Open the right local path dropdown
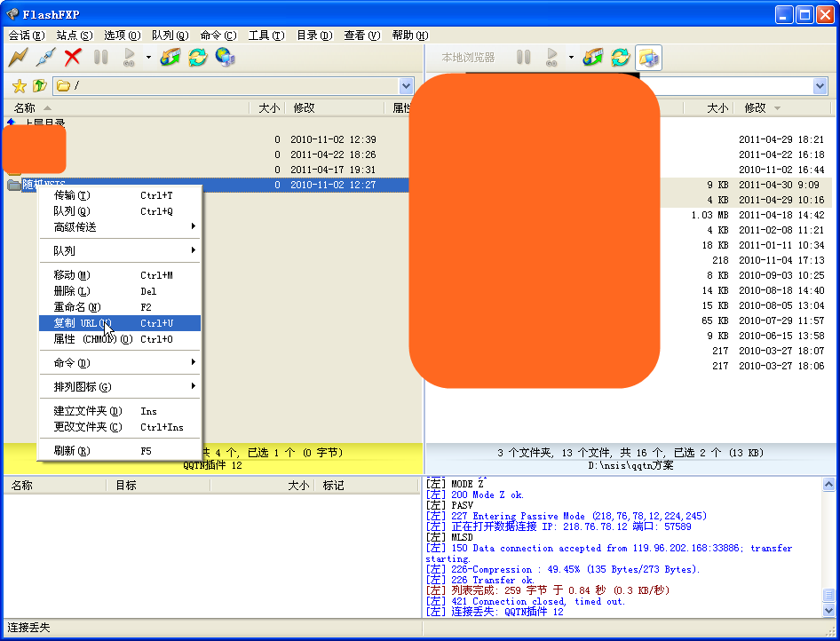 point(820,86)
